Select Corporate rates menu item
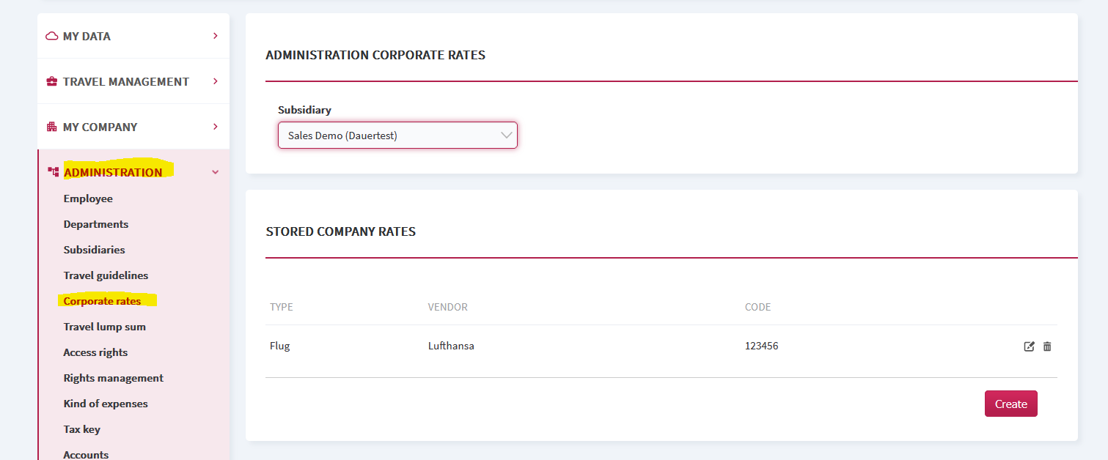 pyautogui.click(x=102, y=301)
